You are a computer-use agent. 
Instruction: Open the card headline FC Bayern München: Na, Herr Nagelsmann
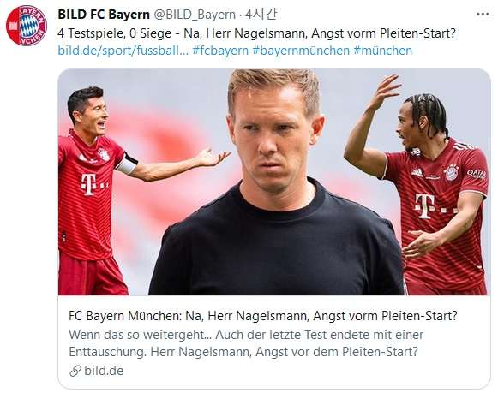262,316
